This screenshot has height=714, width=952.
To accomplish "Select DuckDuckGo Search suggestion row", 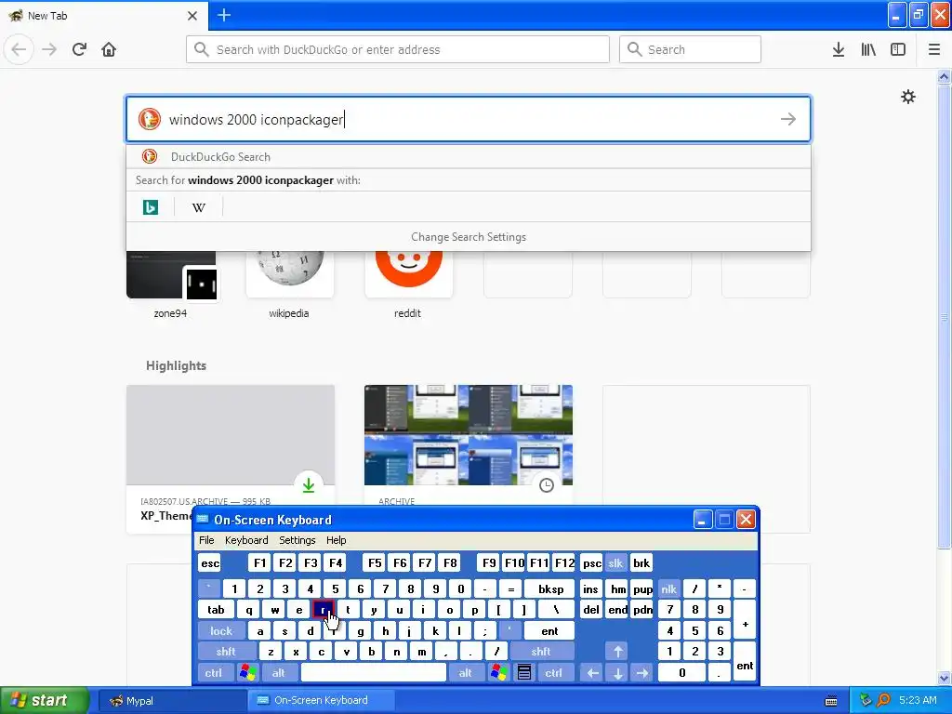I will (x=469, y=156).
